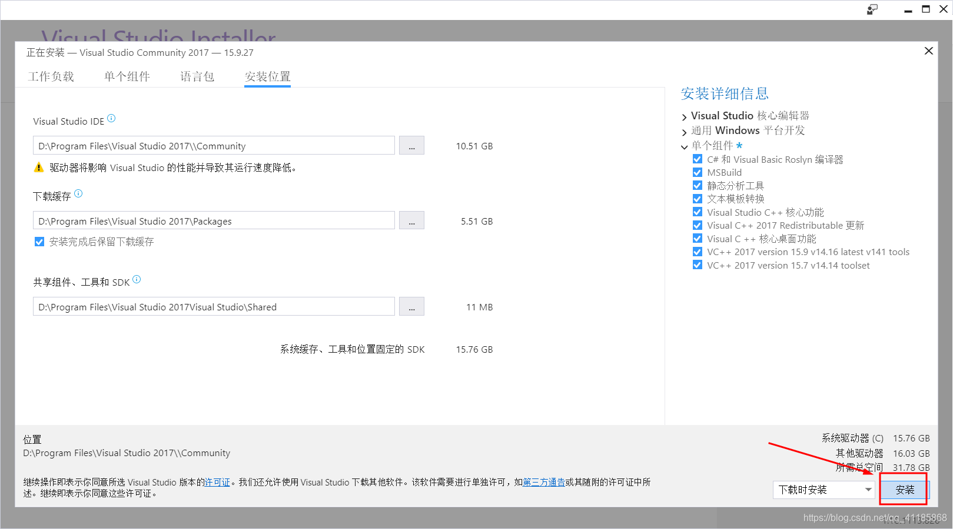The width and height of the screenshot is (953, 529).
Task: Uncheck VC++ 2017 version 15.7 v14.14 toolset
Action: [698, 265]
